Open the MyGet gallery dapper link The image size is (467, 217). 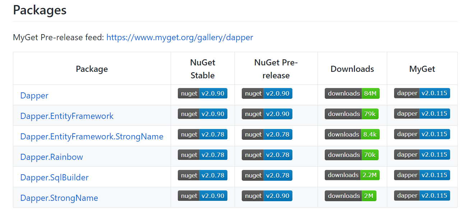pyautogui.click(x=180, y=37)
